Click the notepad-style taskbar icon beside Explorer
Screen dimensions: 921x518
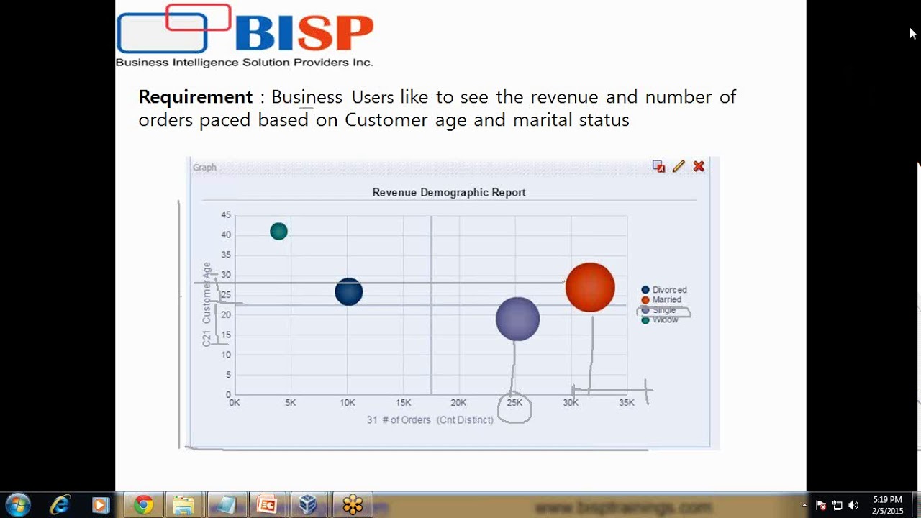(x=226, y=505)
